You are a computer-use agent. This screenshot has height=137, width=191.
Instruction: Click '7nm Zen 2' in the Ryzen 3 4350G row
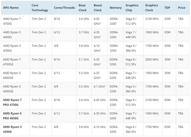(39, 127)
